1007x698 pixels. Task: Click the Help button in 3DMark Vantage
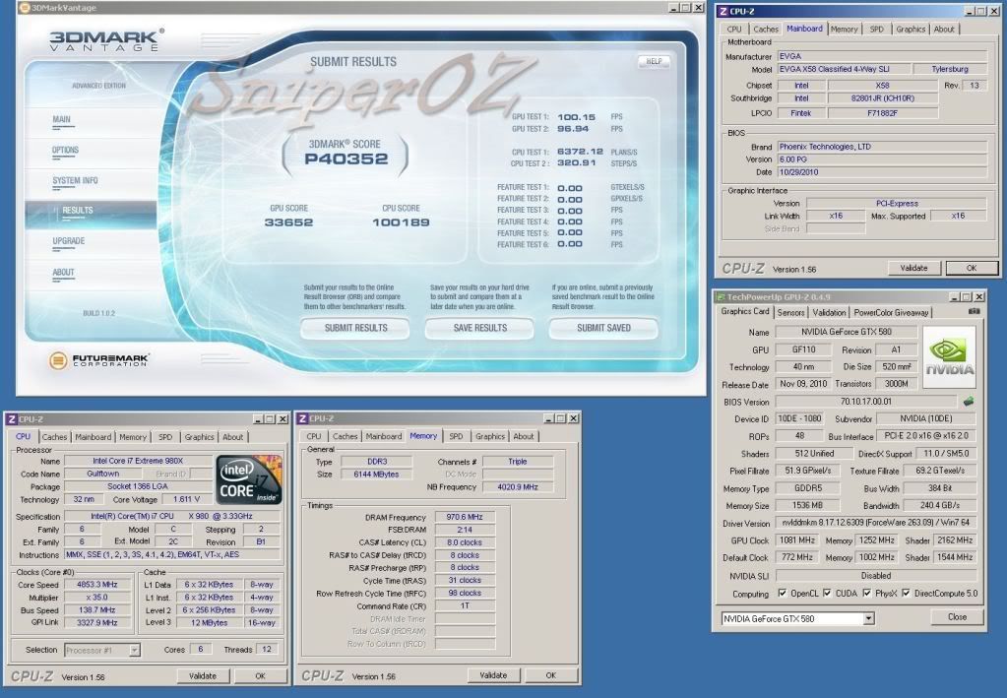click(x=653, y=61)
